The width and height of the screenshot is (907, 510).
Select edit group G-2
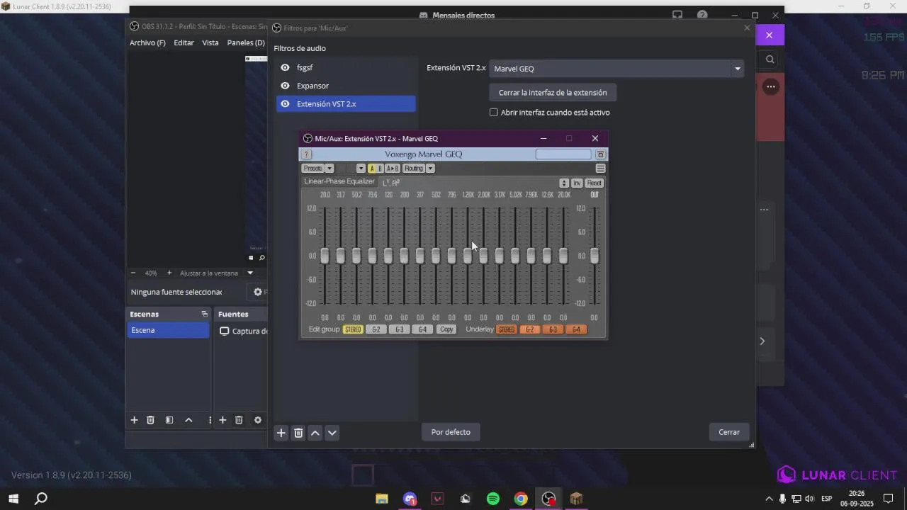376,329
